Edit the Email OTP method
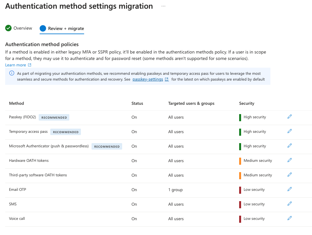This screenshot has width=312, height=235. (289, 189)
